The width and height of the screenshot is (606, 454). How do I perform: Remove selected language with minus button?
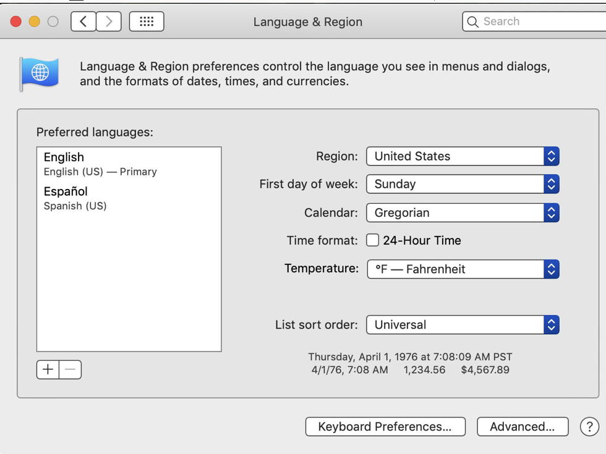[x=70, y=369]
